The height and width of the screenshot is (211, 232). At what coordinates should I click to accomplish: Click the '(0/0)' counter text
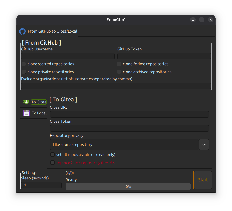(x=70, y=173)
